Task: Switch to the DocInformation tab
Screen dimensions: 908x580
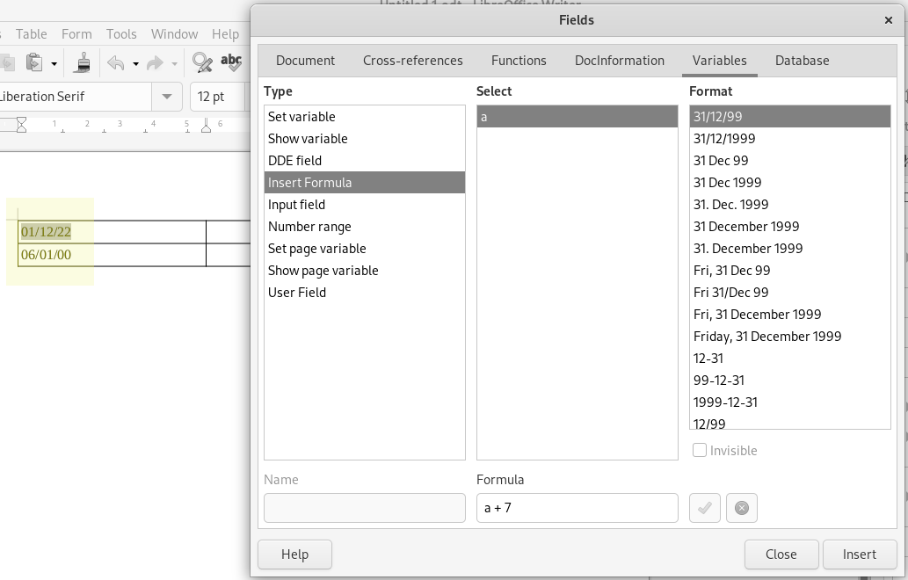Action: (x=619, y=61)
